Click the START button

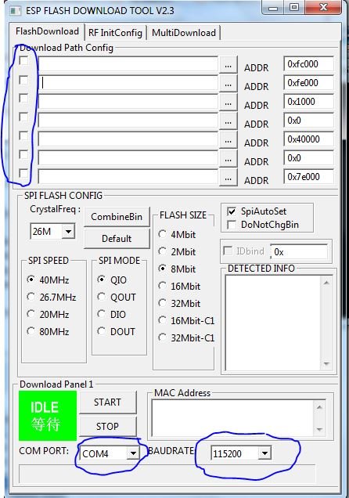click(107, 402)
